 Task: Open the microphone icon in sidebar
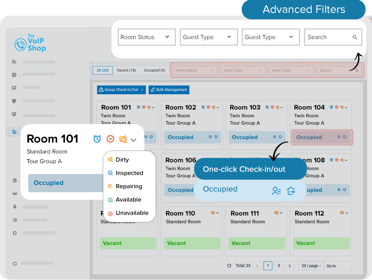15,207
